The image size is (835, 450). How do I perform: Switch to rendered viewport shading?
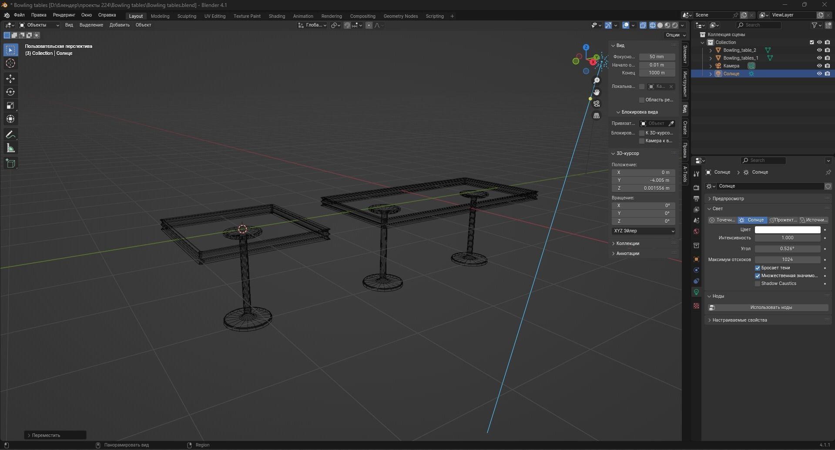coord(675,25)
